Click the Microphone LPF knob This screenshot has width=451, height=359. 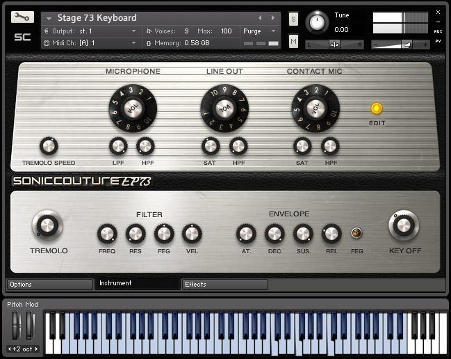click(x=118, y=146)
